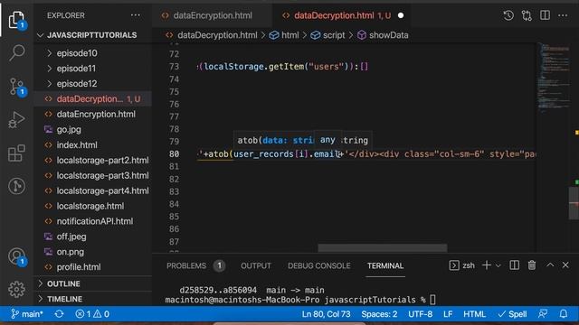Image resolution: width=579 pixels, height=325 pixels.
Task: Open errors and warnings count in status bar
Action: [92, 314]
